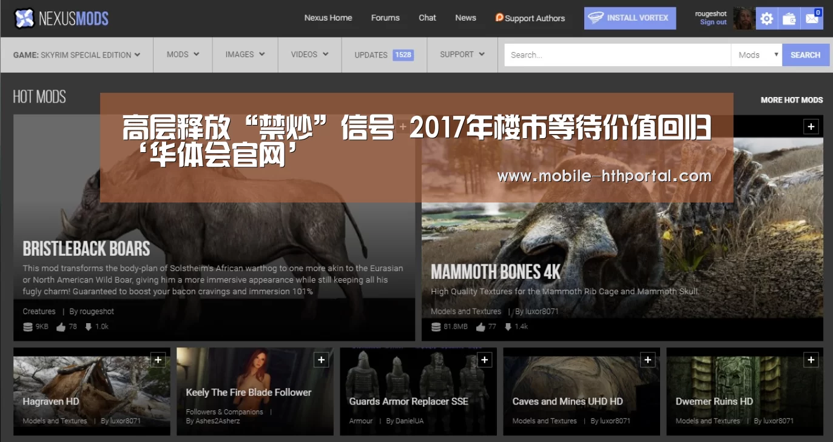Open the Bristleback Boars mod title

[86, 249]
